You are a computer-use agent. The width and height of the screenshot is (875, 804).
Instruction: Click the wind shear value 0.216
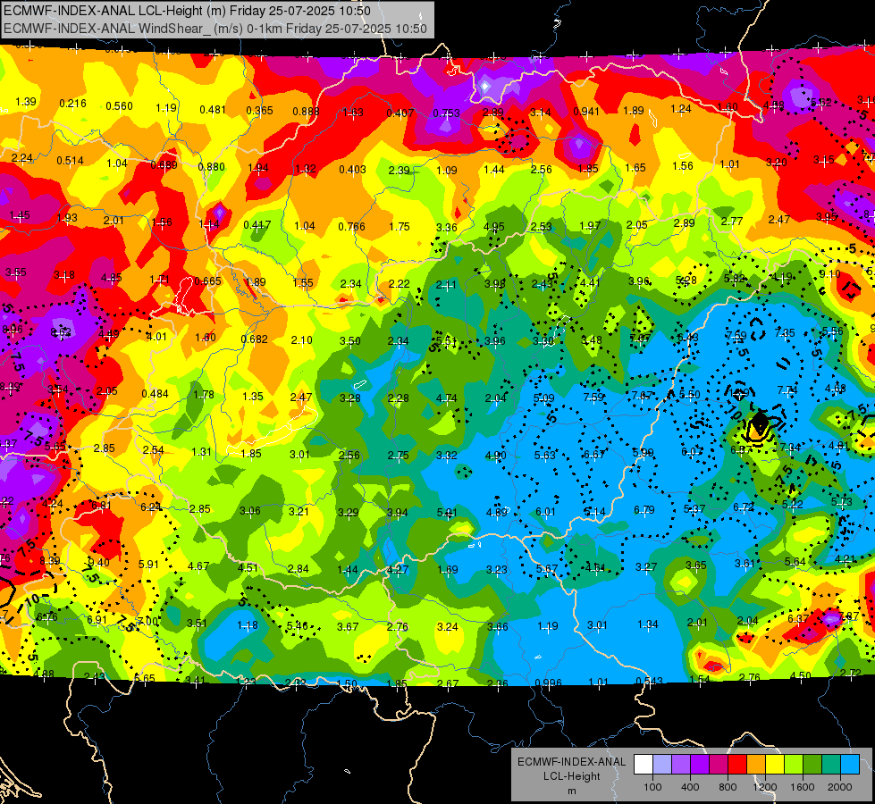(72, 104)
